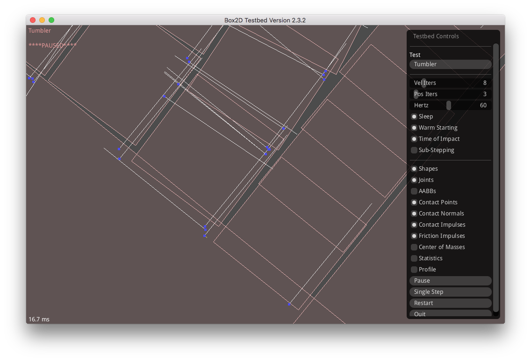Screen dimensions: 531x361
Task: Toggle the Sleep checkbox
Action: coord(414,117)
